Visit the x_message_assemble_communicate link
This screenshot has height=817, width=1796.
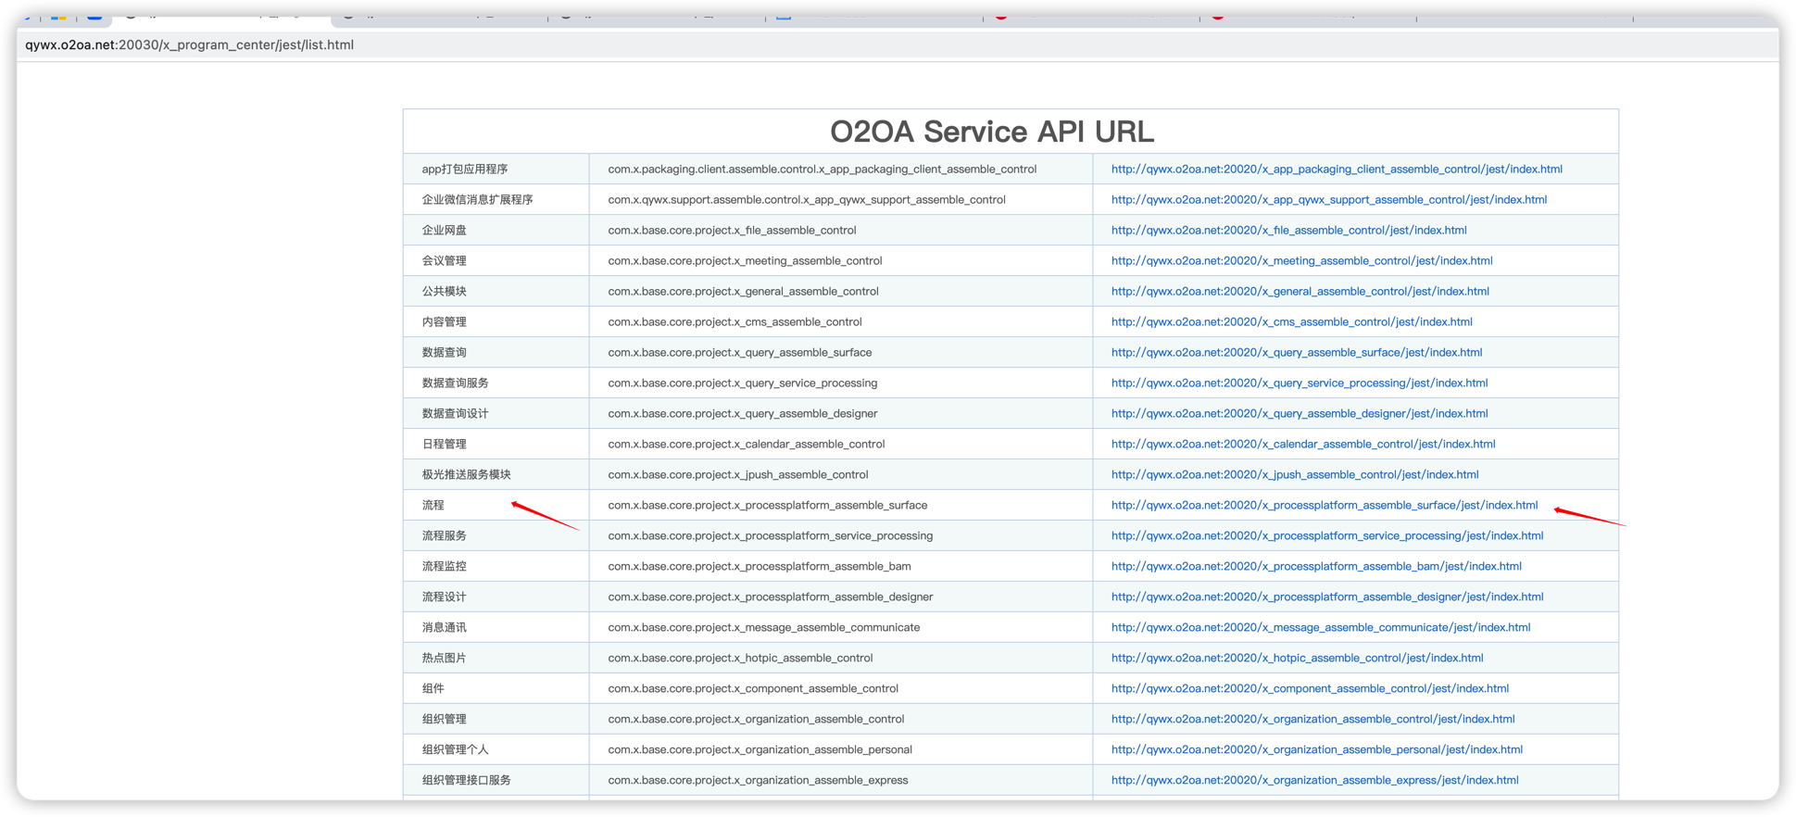pos(1320,628)
